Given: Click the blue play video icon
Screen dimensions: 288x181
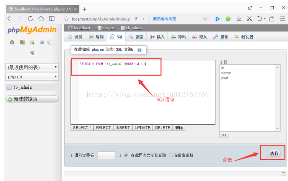Looking at the screenshot, I should pos(217,19).
